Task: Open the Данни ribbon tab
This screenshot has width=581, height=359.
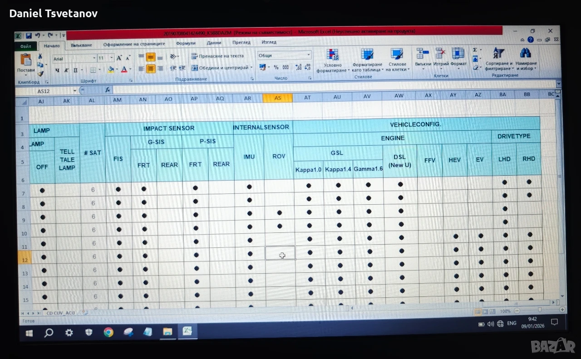Action: click(214, 43)
